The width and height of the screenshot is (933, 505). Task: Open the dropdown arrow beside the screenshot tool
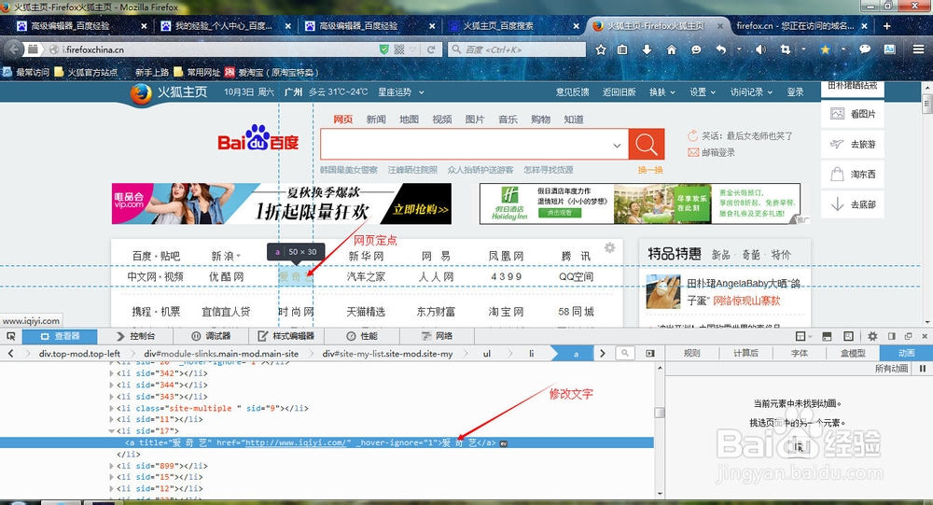[803, 49]
